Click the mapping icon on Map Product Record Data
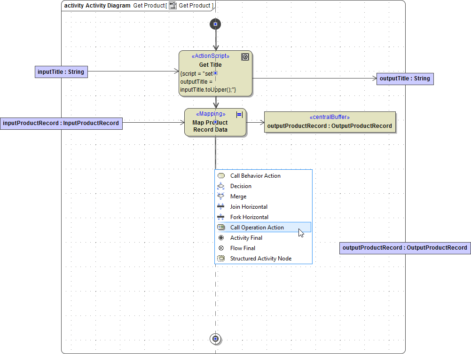Image resolution: width=471 pixels, height=354 pixels. (239, 114)
